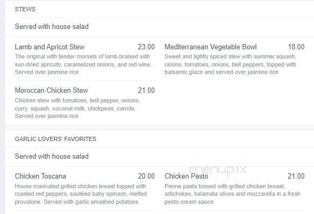Click the menupix watermark logo
314x214 pixels.
[218, 170]
